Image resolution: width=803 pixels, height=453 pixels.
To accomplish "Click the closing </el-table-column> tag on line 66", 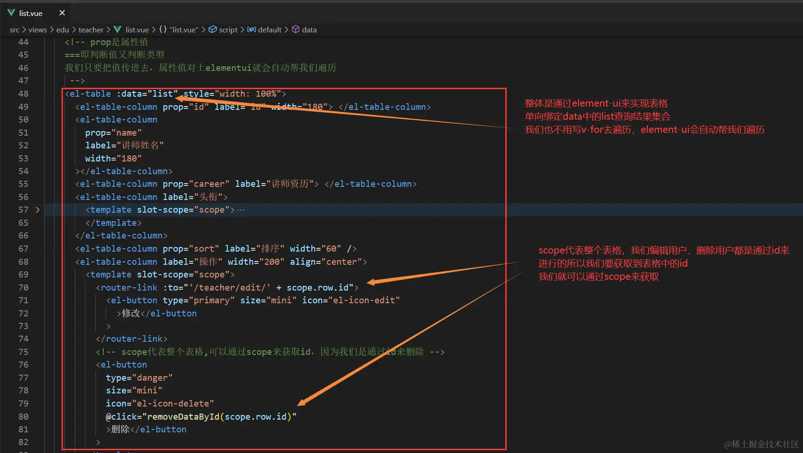I will click(121, 236).
